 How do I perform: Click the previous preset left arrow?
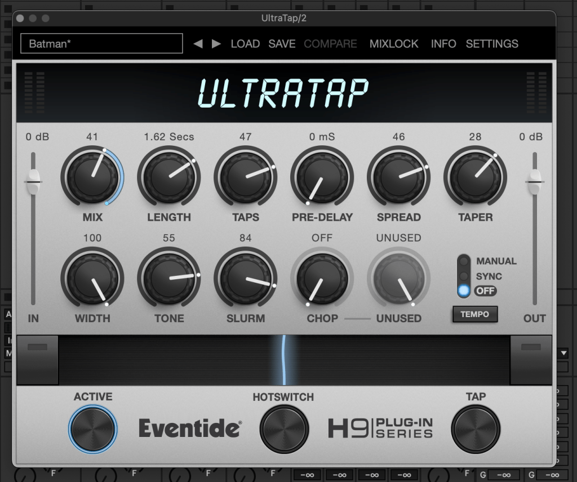198,44
